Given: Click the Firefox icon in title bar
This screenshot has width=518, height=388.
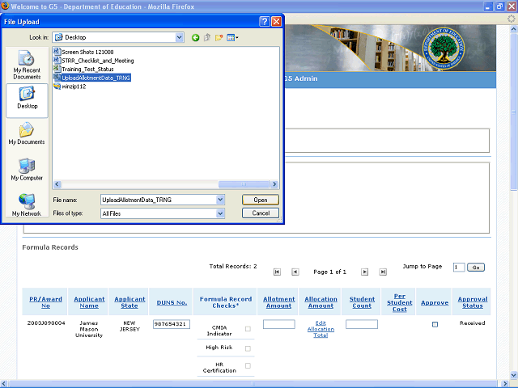Looking at the screenshot, I should tap(5, 6).
